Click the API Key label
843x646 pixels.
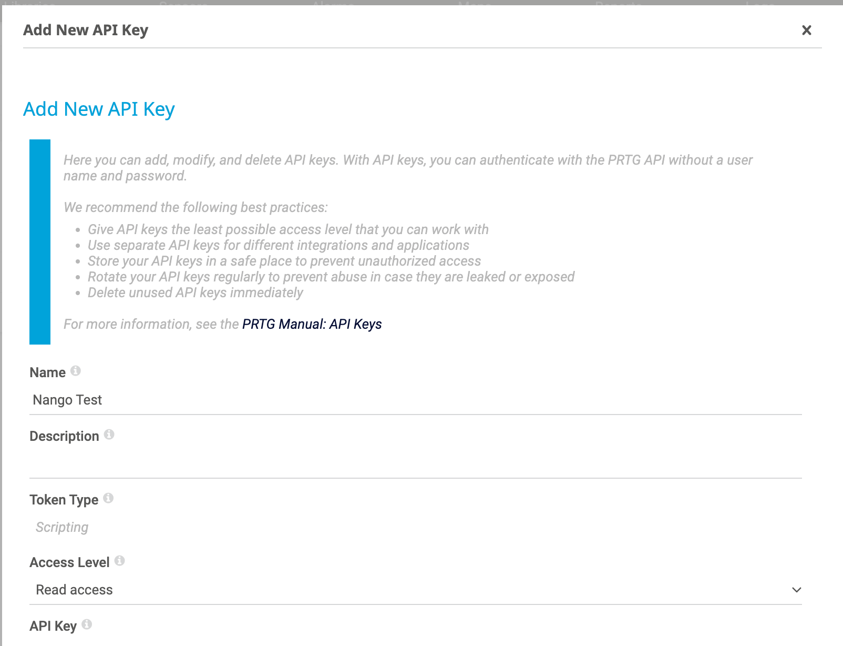tap(53, 626)
